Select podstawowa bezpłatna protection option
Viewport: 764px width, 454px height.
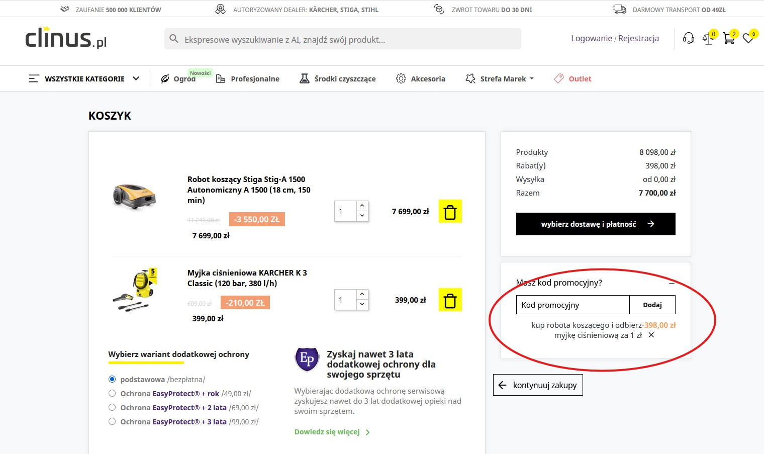112,379
